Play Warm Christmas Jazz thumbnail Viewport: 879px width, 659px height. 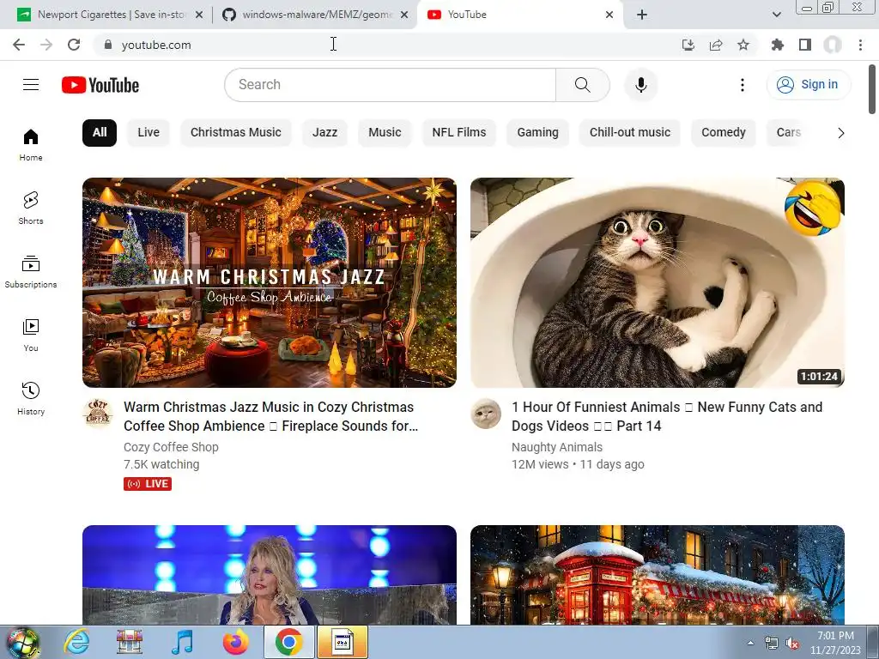[x=269, y=282]
